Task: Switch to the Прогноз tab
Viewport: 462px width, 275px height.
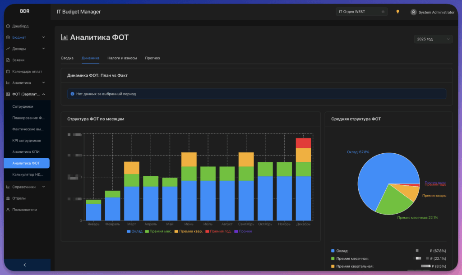Action: tap(152, 58)
